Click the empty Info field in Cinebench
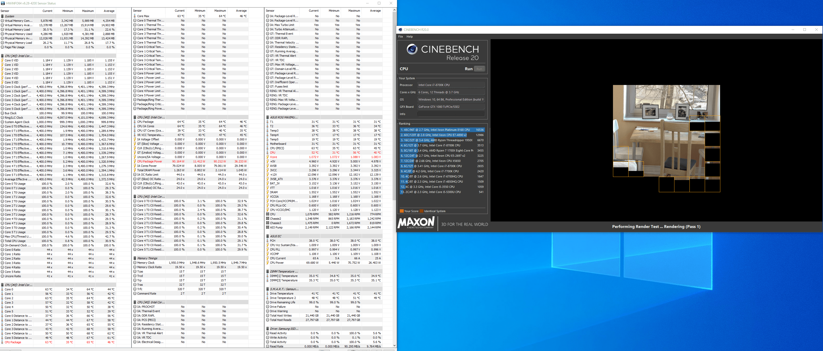823x351 pixels. [x=451, y=114]
